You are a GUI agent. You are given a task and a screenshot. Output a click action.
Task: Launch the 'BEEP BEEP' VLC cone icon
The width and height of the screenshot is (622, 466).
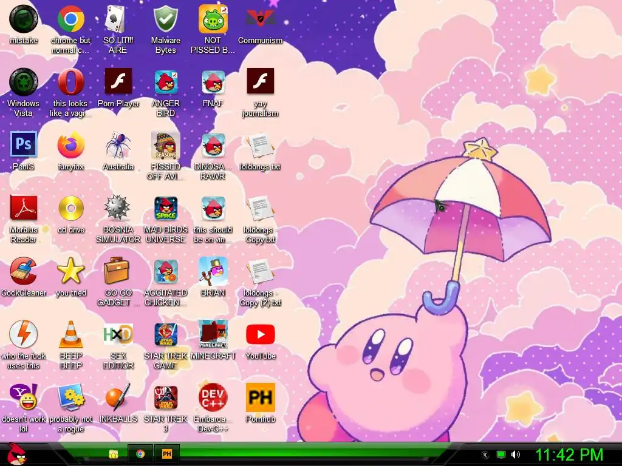tap(70, 334)
